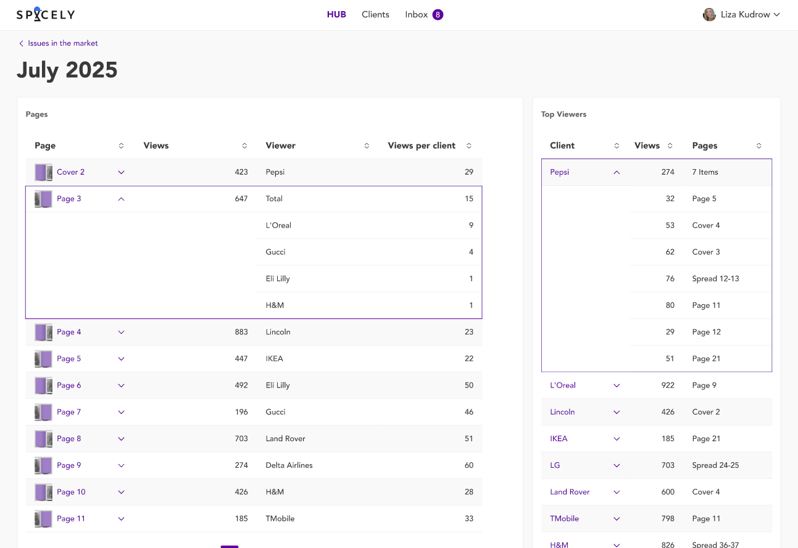The width and height of the screenshot is (798, 548).
Task: Expand the Land Rover client row
Action: coord(617,492)
